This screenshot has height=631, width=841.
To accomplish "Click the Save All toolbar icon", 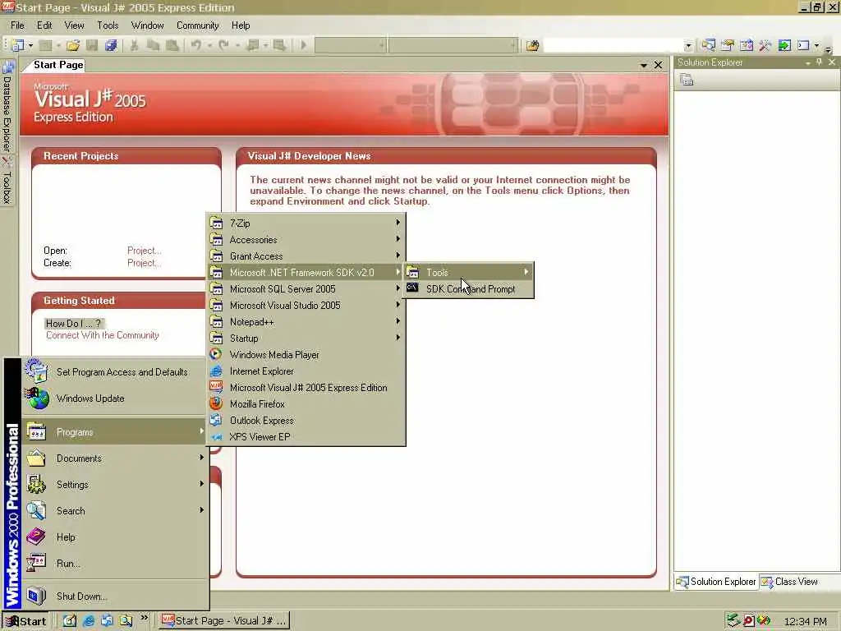I will [x=111, y=46].
